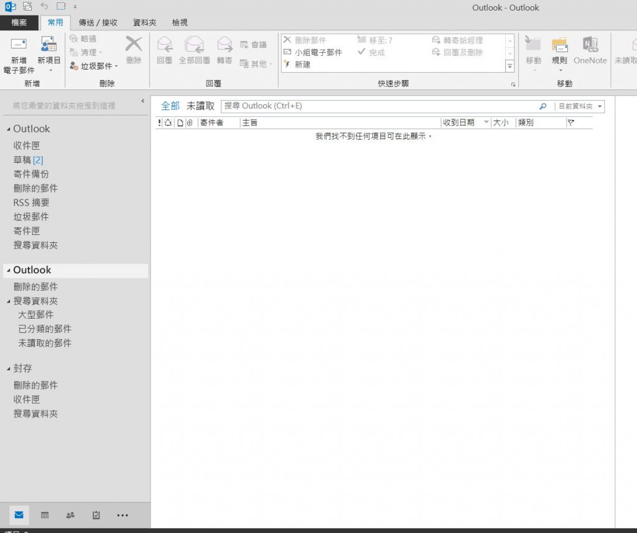Open the 檔案 (File) tab

(19, 23)
